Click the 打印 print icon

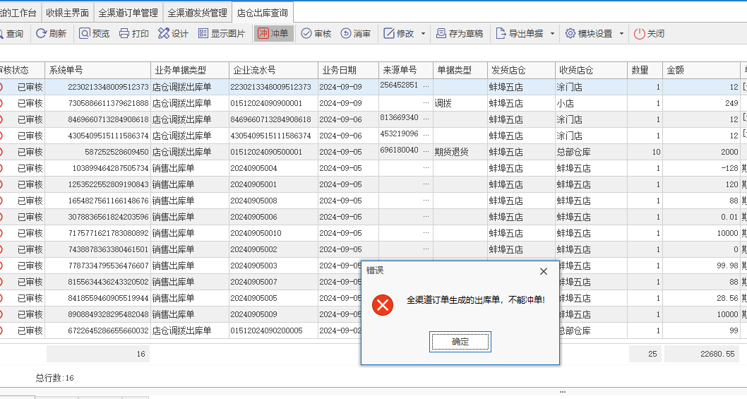[x=124, y=33]
